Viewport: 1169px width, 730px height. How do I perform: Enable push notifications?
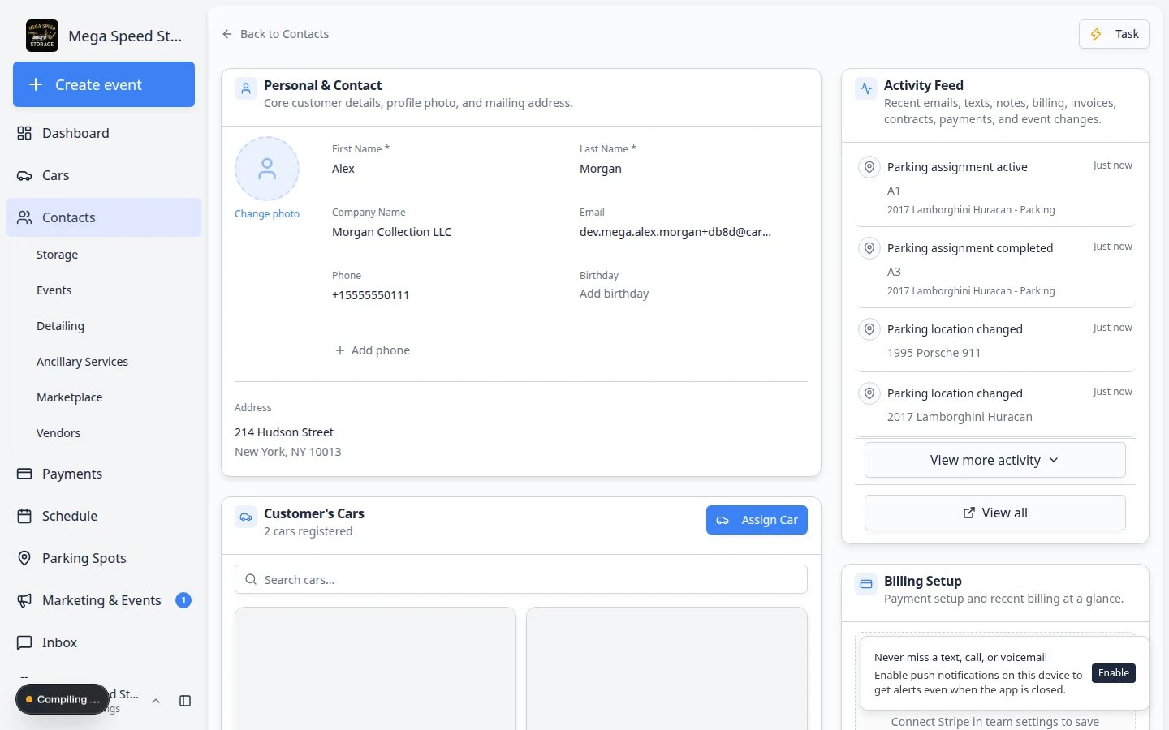(1114, 673)
